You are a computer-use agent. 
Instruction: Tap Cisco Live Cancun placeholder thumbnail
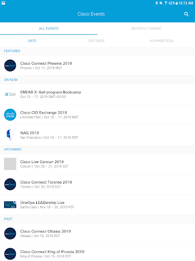10,164
